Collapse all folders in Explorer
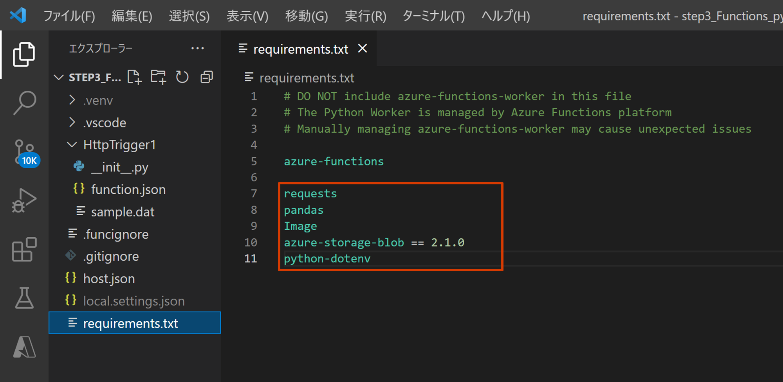The width and height of the screenshot is (783, 382). [x=206, y=77]
